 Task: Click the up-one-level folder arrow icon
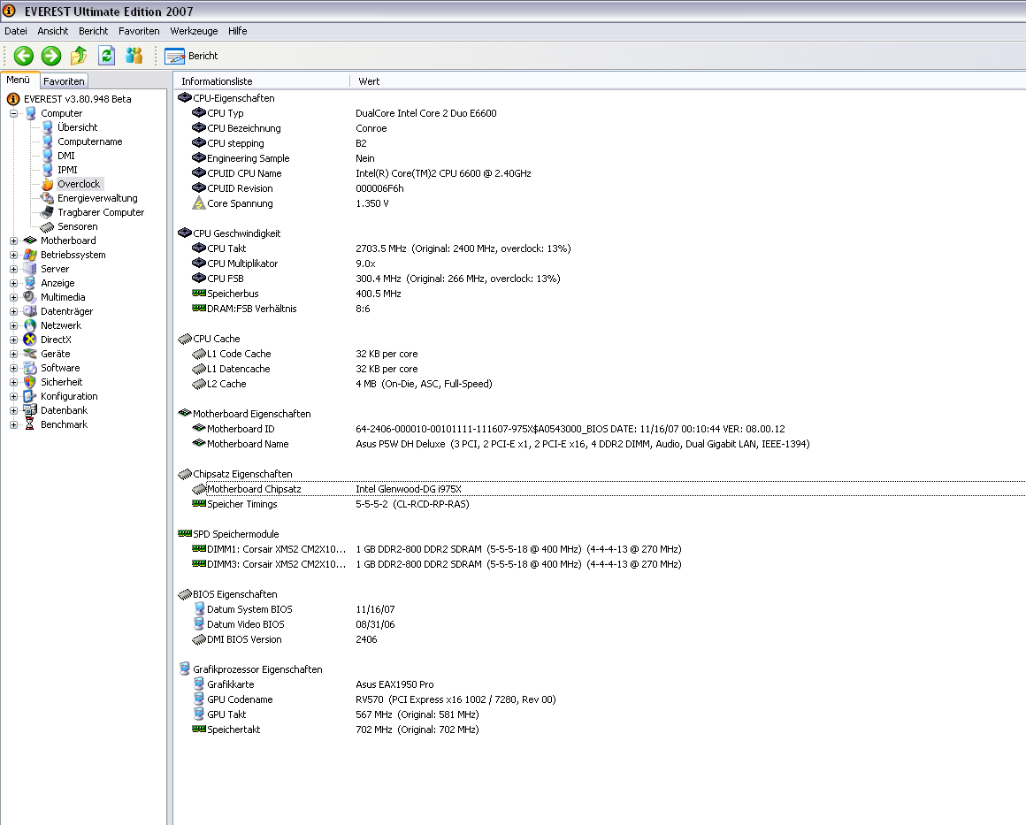coord(79,56)
